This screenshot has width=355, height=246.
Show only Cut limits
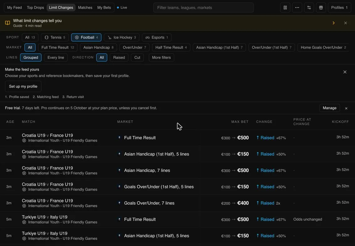tap(137, 57)
